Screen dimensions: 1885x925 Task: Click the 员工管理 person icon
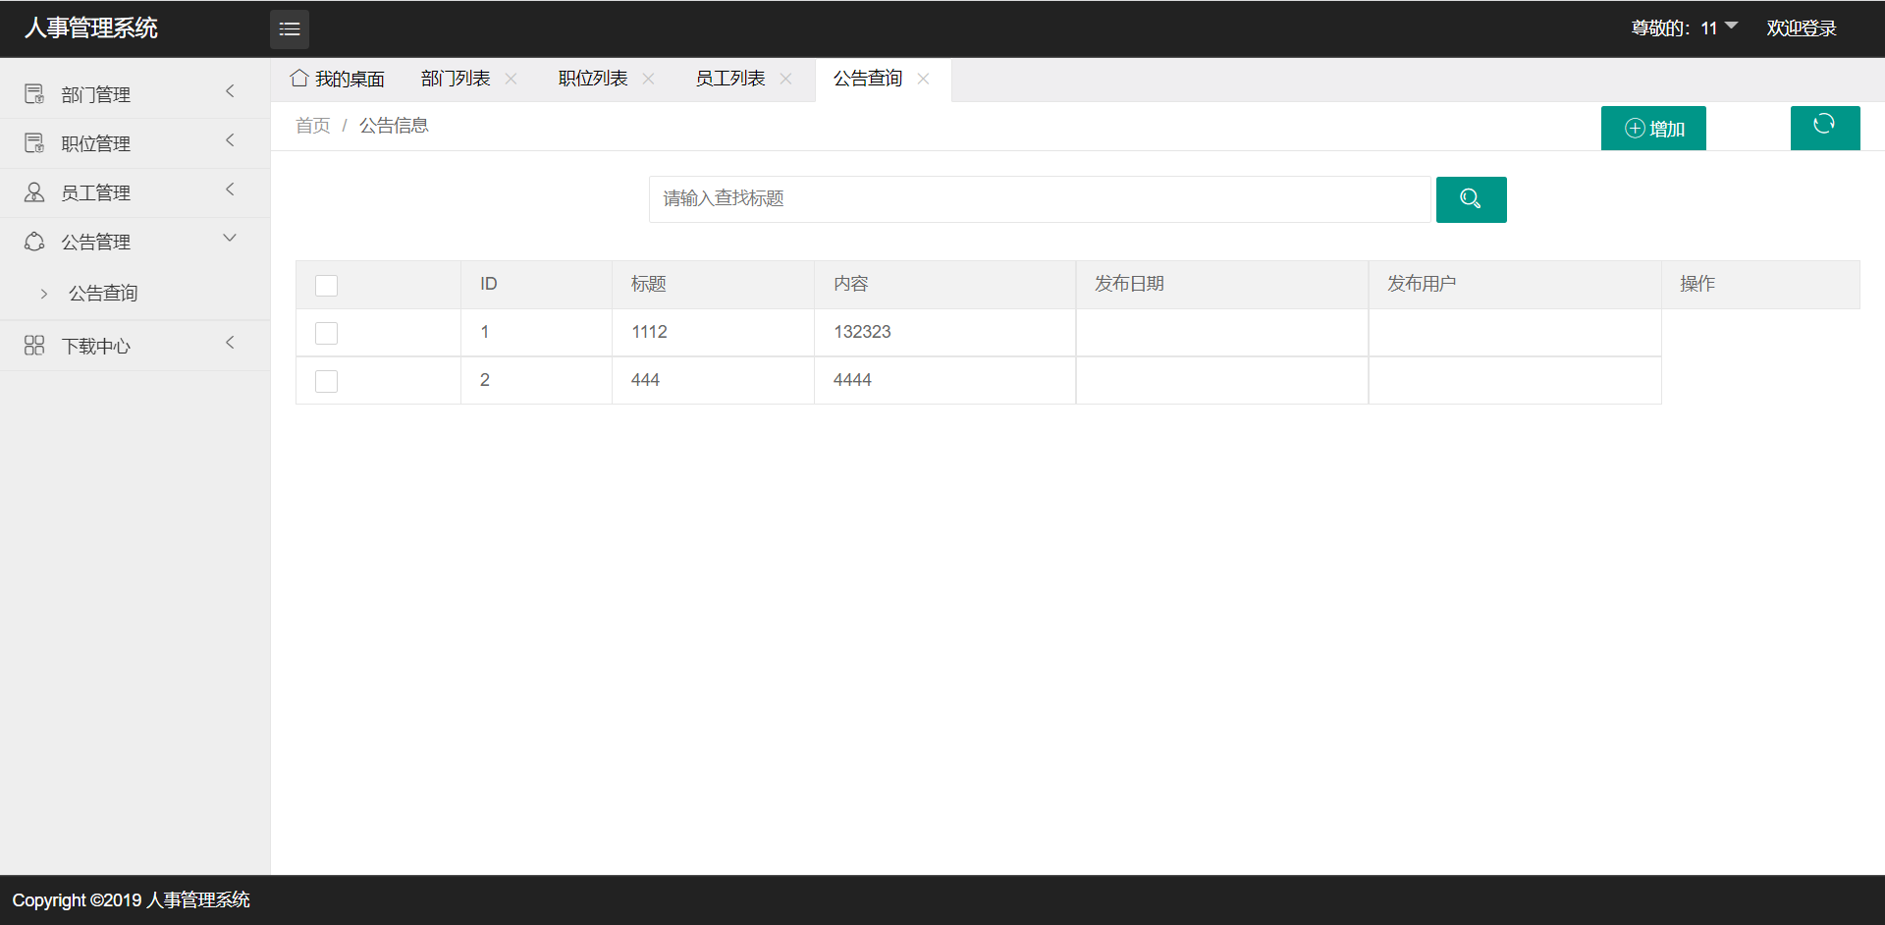(34, 192)
